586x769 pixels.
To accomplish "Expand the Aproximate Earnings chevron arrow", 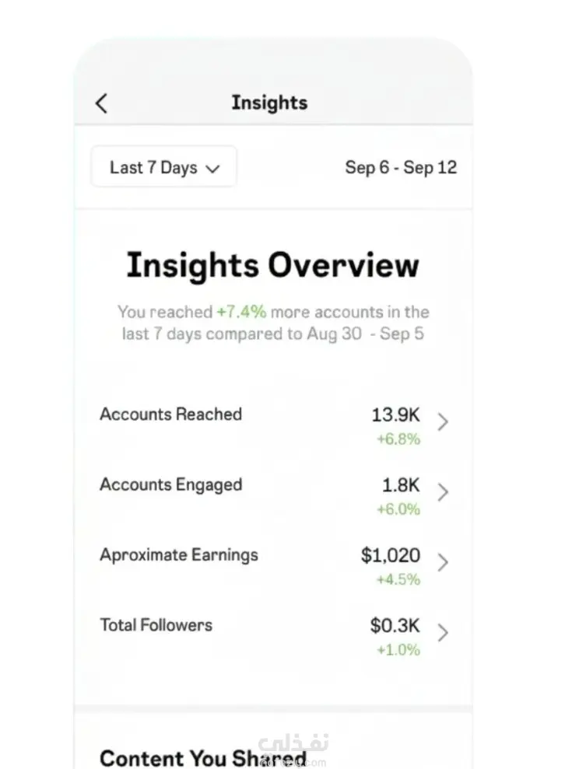I will (x=443, y=562).
